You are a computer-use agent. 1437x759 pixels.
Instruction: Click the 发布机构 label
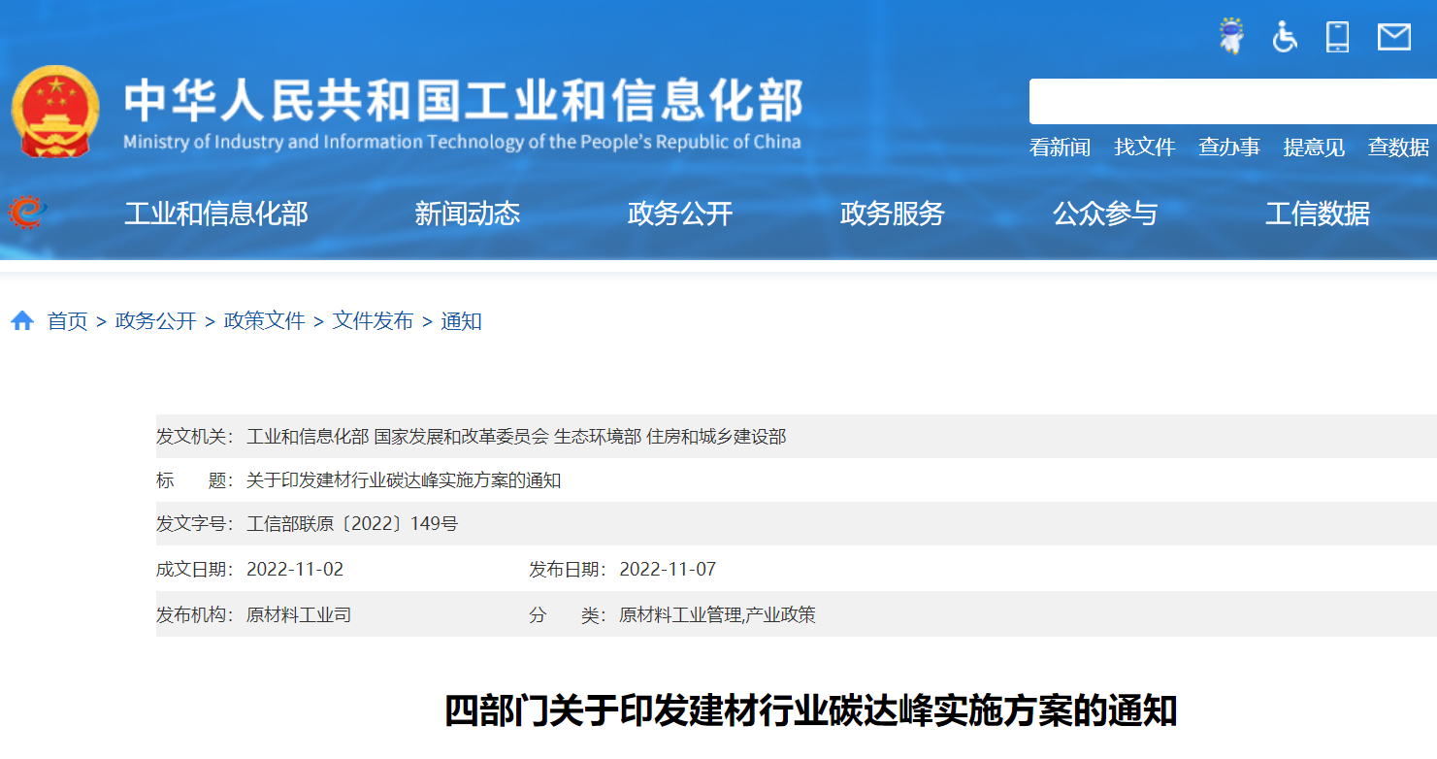point(195,615)
